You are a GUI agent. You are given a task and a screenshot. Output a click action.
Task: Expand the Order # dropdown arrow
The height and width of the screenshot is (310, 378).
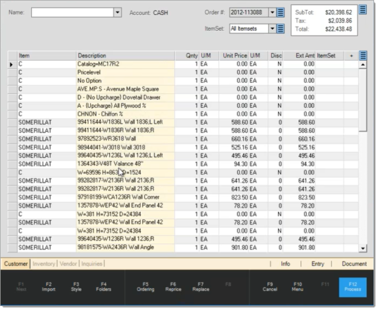272,12
